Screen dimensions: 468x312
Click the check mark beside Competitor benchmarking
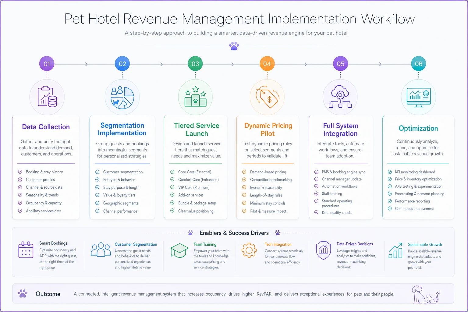click(244, 179)
